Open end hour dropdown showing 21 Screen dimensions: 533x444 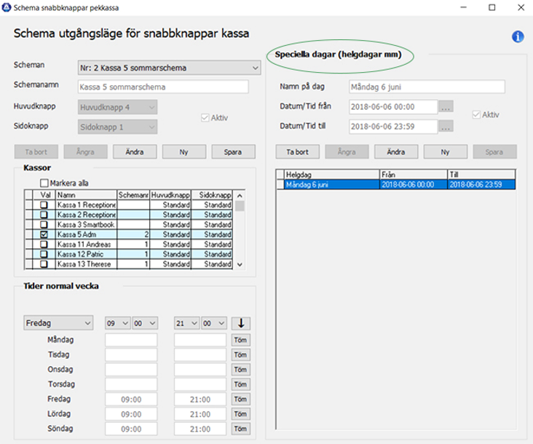(186, 323)
